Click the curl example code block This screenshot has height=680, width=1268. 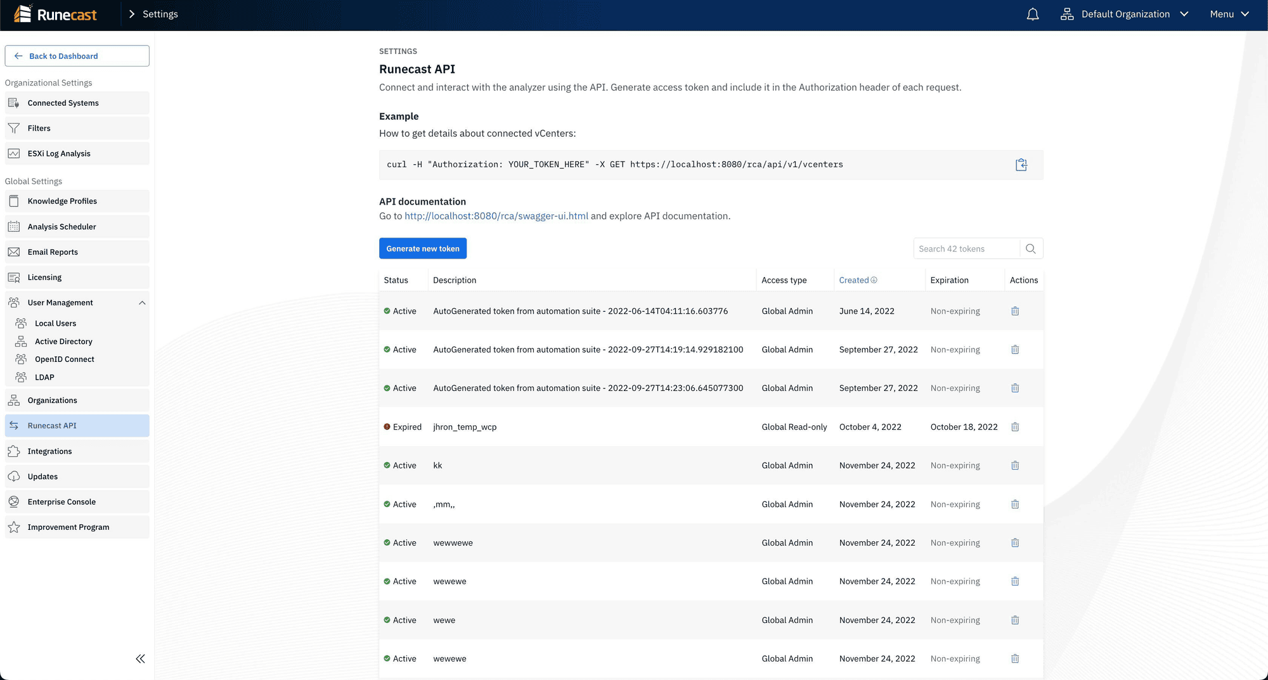(711, 165)
